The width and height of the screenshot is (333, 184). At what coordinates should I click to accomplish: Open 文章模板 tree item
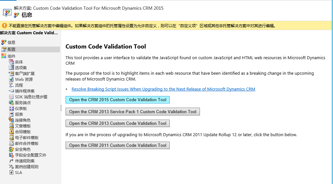[x=23, y=126]
